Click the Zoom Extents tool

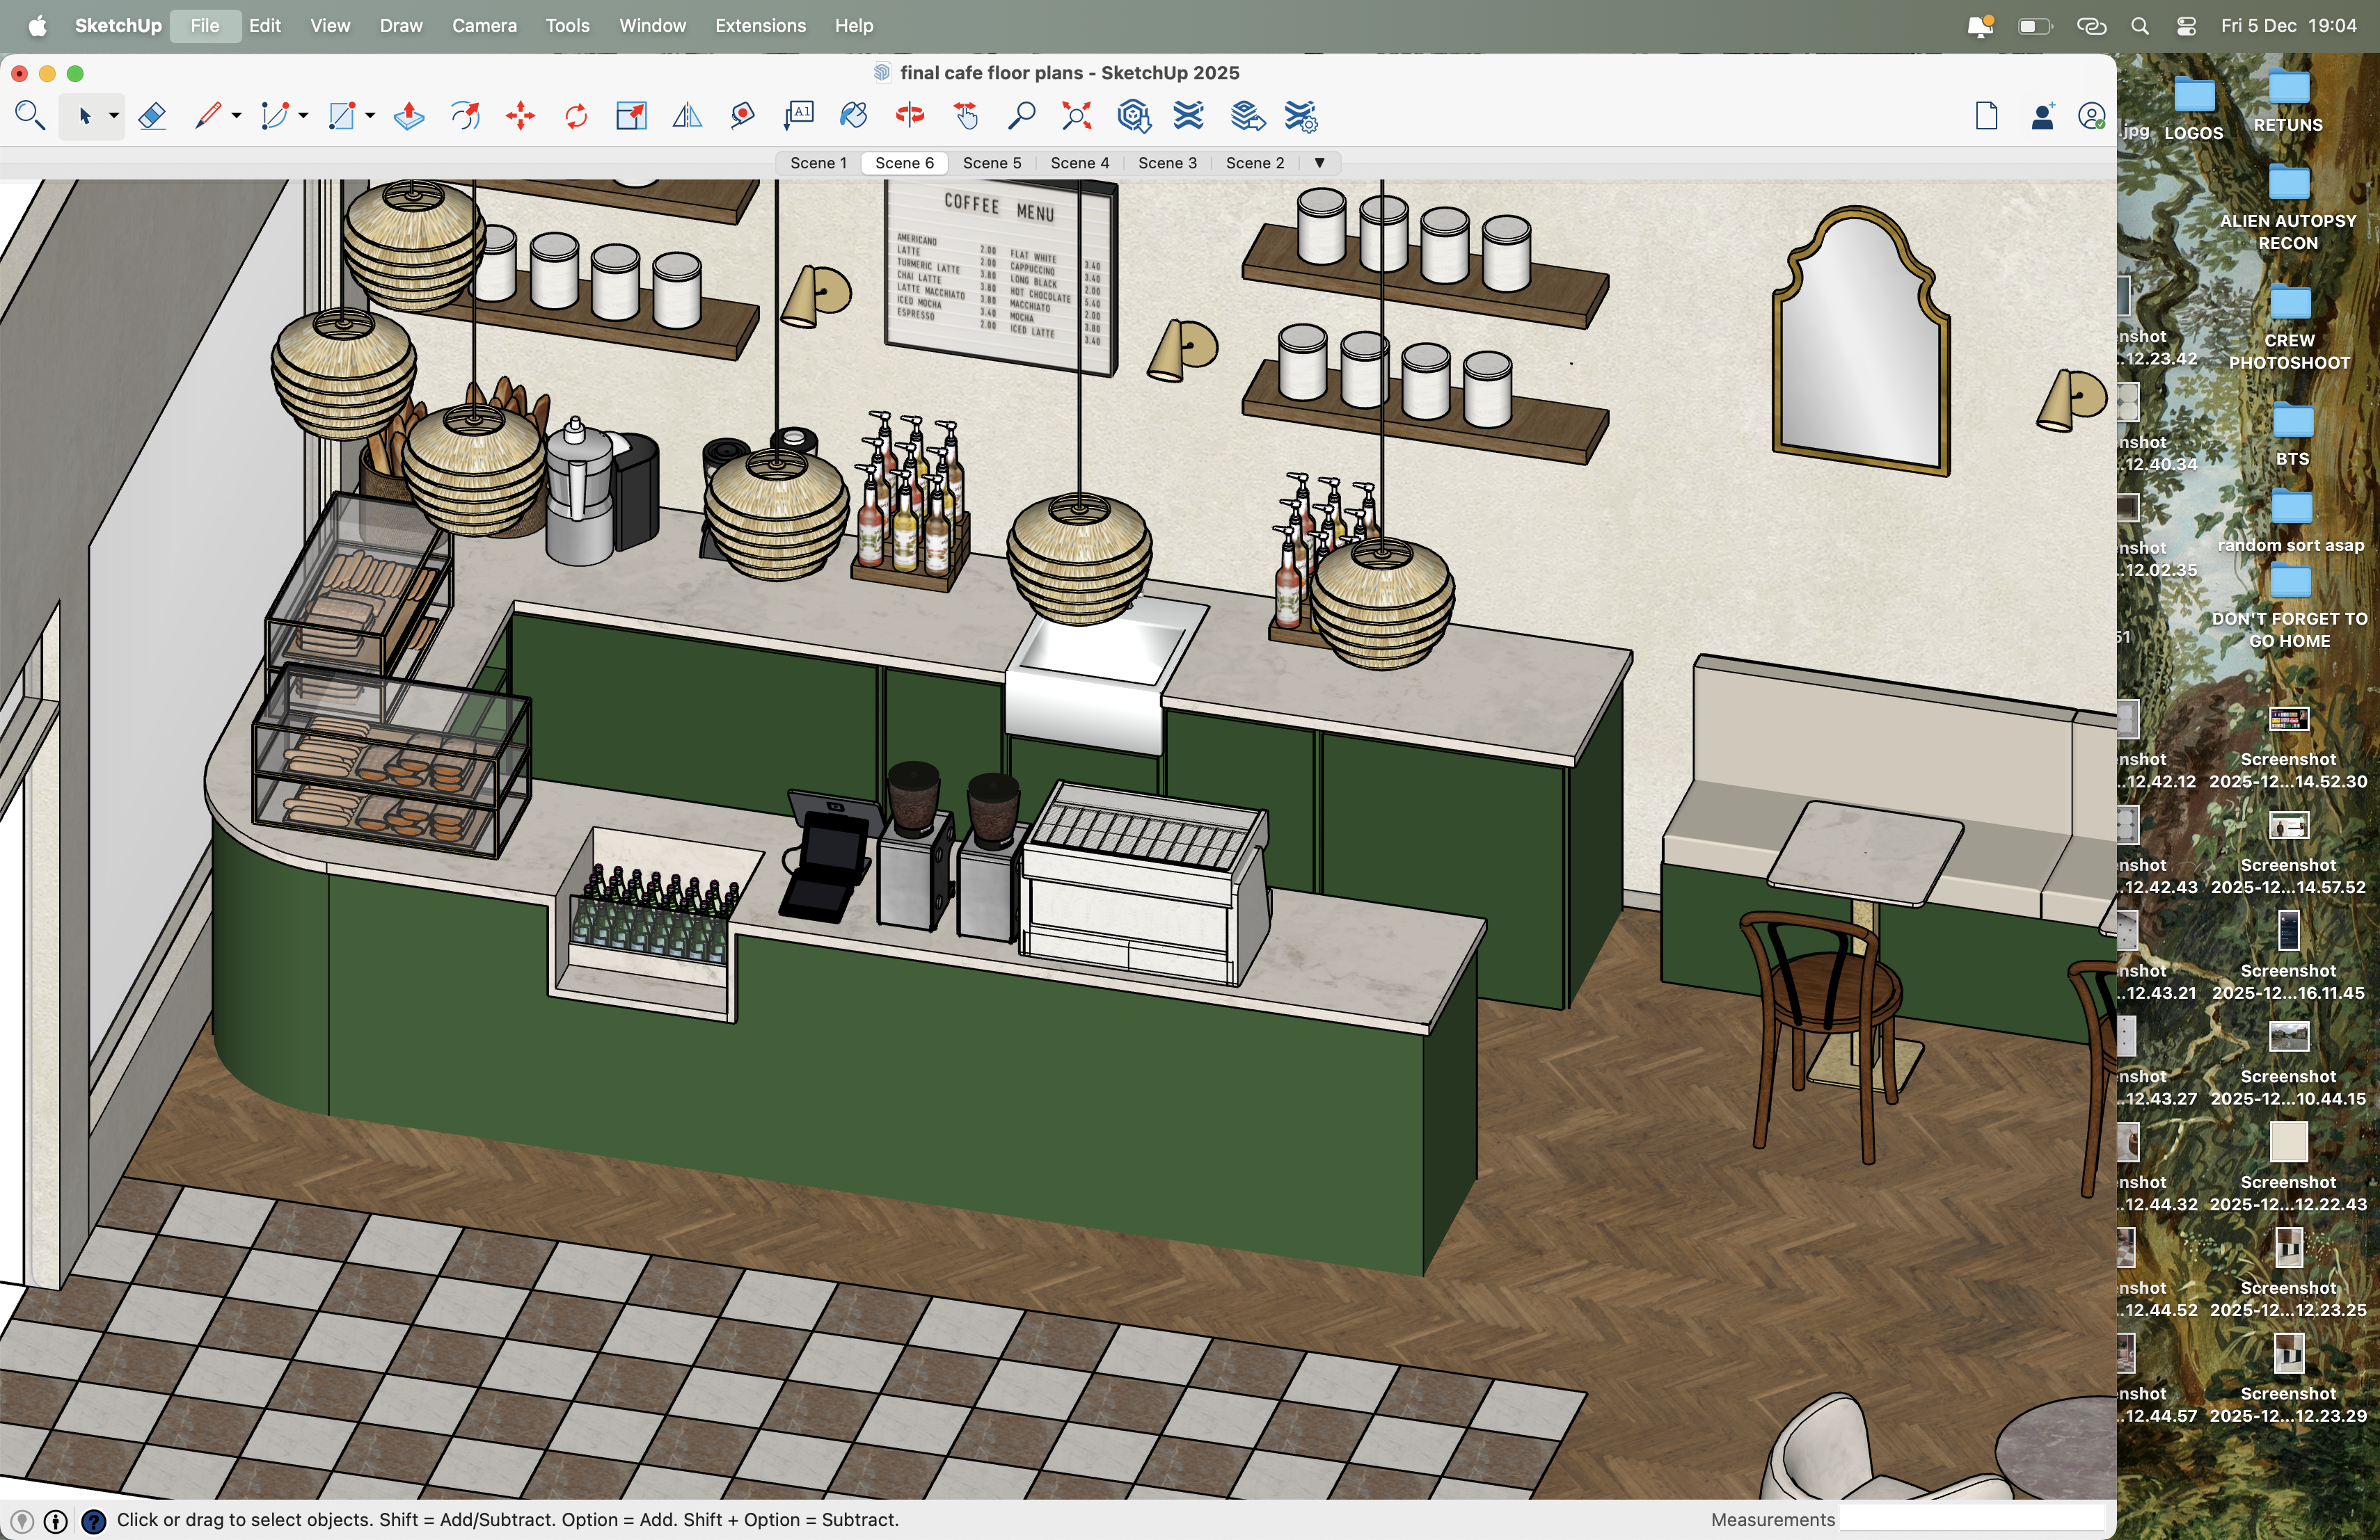coord(1076,117)
